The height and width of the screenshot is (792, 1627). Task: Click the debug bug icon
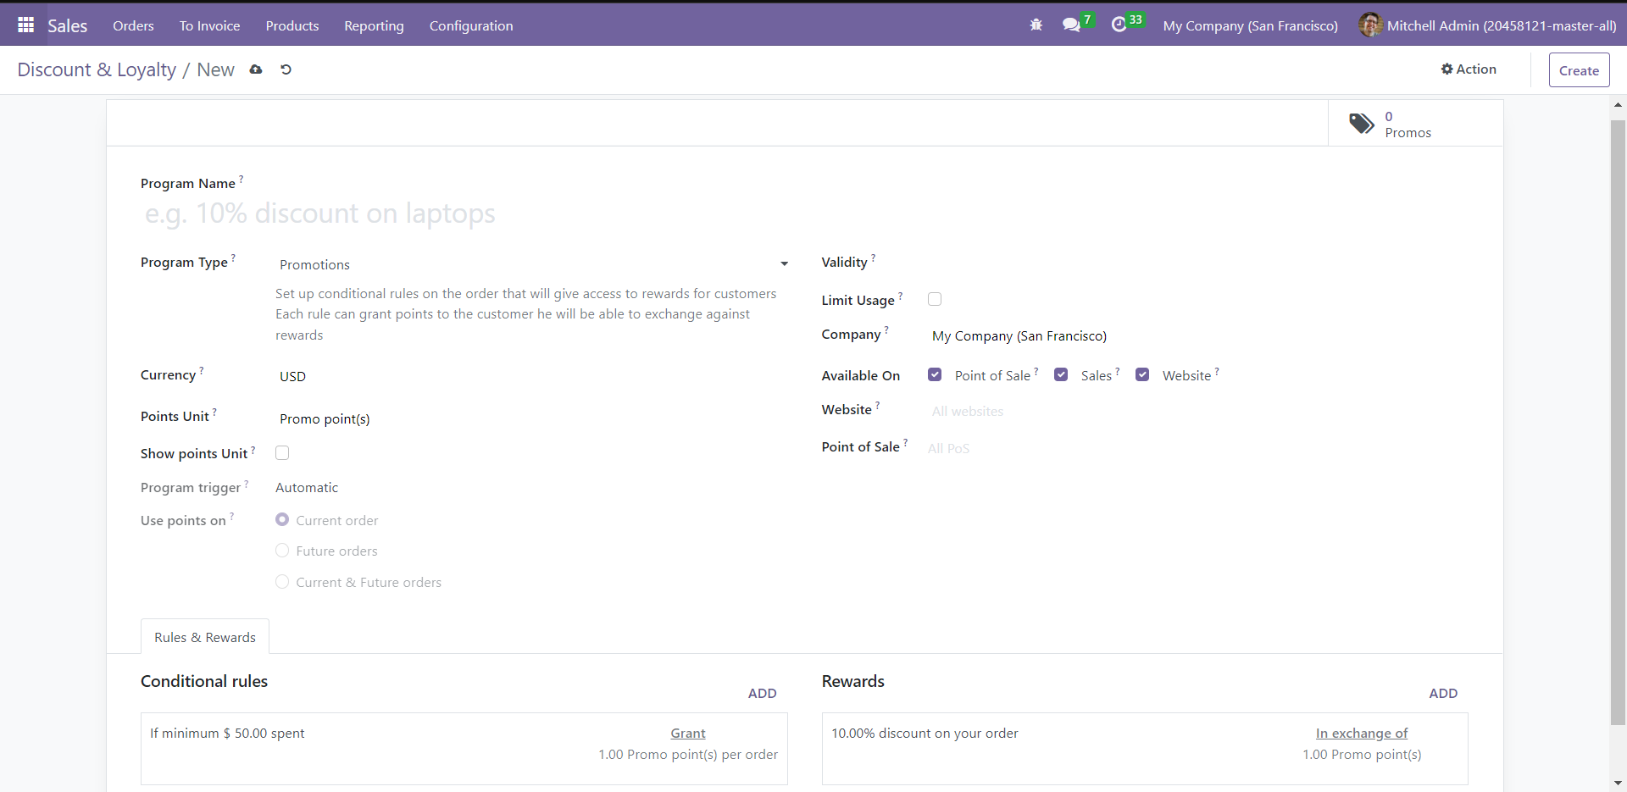click(x=1036, y=25)
